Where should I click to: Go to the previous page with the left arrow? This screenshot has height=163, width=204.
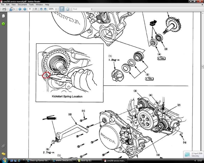20,9
